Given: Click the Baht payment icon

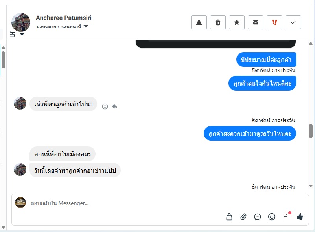Looking at the screenshot, I should click(286, 216).
